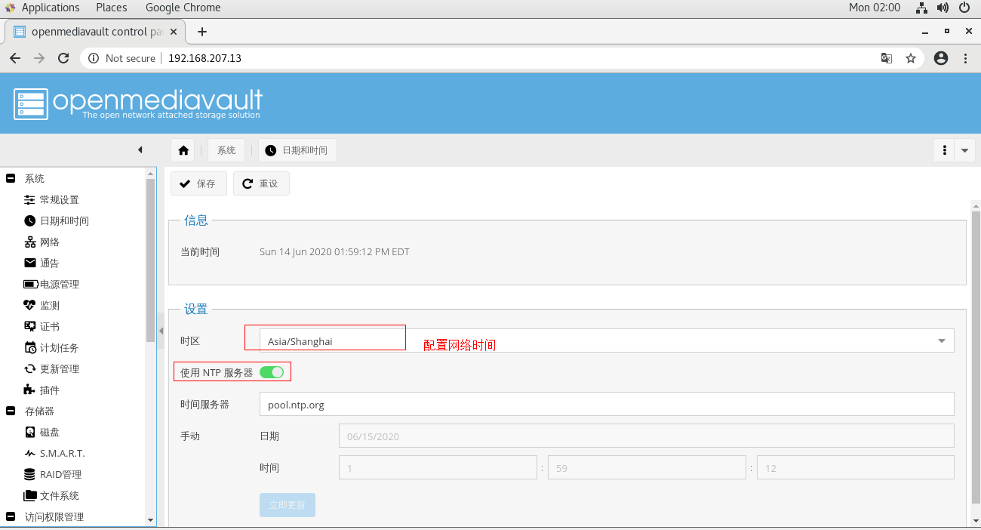The width and height of the screenshot is (981, 530).
Task: Open 更新管理 update management
Action: [59, 369]
